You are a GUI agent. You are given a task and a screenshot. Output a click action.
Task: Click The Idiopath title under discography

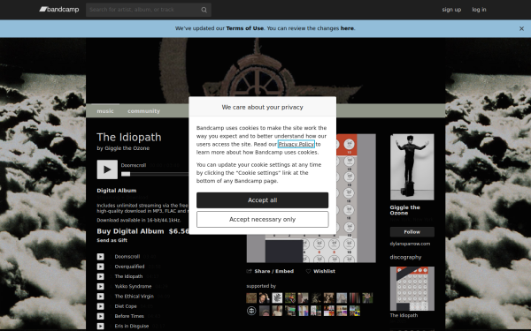(x=404, y=315)
